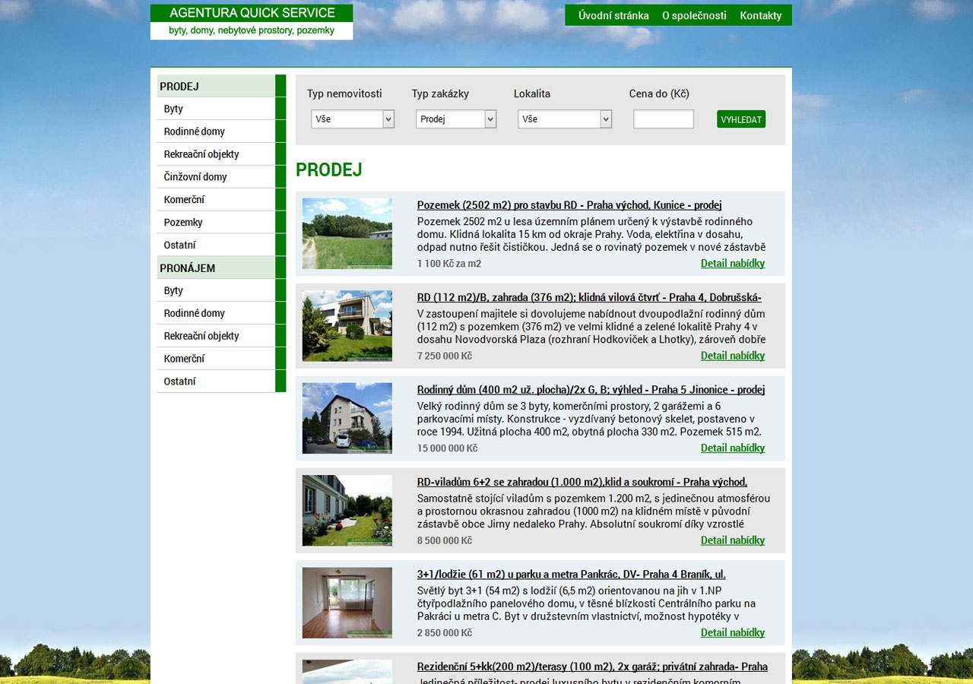Expand the Typ zakázky dropdown
The image size is (973, 684).
point(456,119)
